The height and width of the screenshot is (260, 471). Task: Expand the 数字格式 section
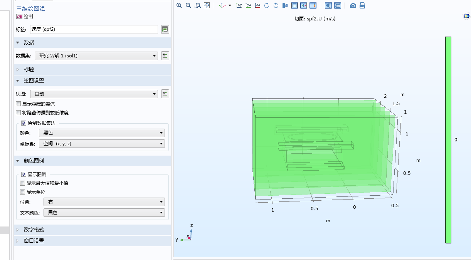pyautogui.click(x=34, y=230)
